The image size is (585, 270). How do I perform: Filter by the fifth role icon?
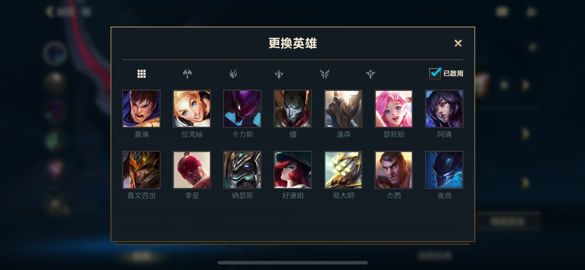325,74
